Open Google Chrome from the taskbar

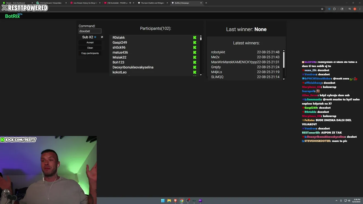[x=181, y=201]
